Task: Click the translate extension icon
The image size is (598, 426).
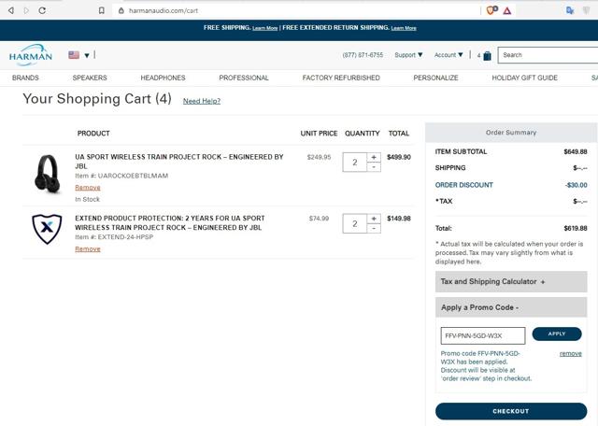Action: tap(570, 10)
